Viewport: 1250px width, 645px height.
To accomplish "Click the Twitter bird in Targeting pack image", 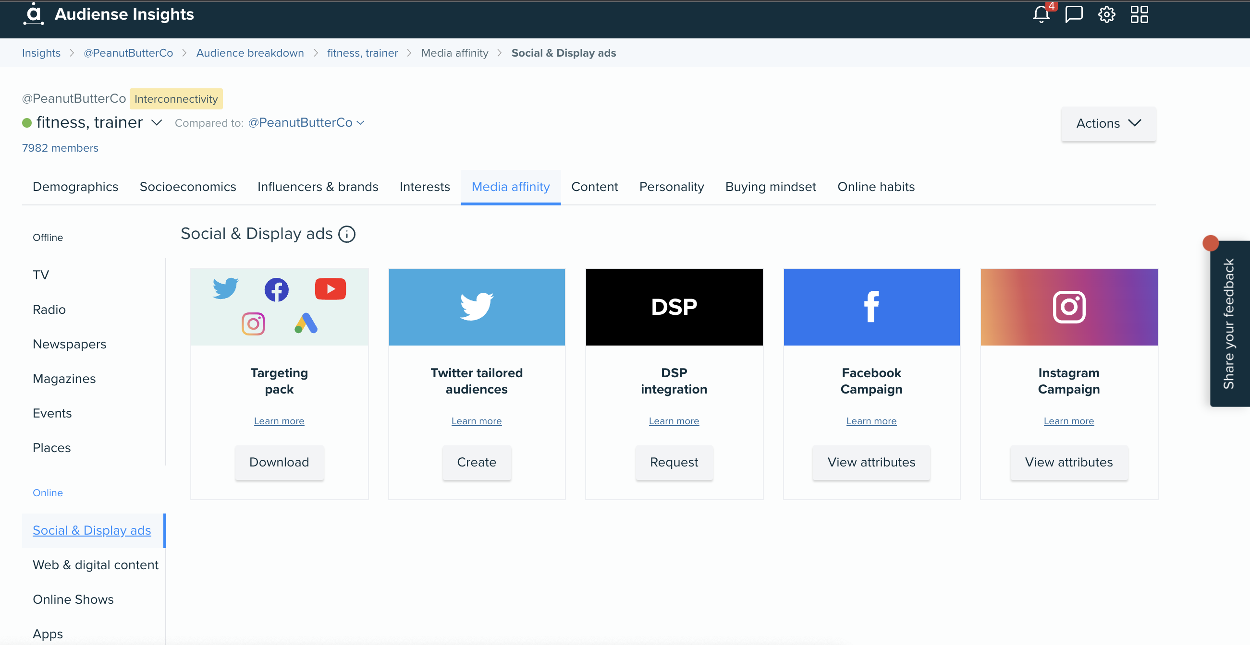I will (x=226, y=288).
